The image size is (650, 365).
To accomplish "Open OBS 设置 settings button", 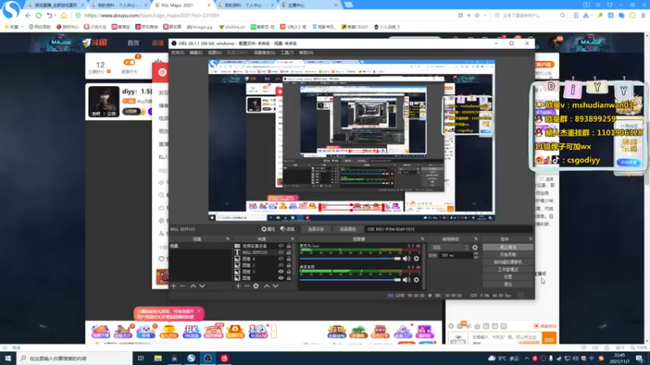I will pyautogui.click(x=508, y=277).
